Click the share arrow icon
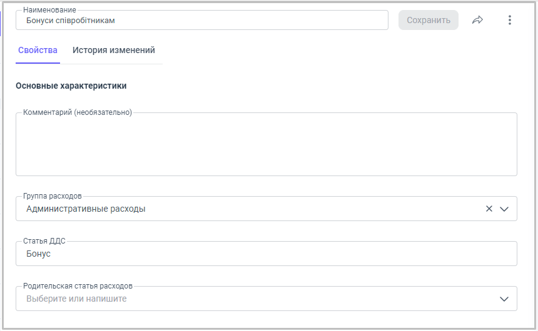This screenshot has height=331, width=538. tap(478, 20)
